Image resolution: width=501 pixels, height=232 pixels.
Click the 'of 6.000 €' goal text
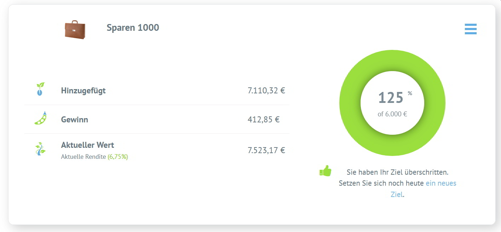click(392, 114)
